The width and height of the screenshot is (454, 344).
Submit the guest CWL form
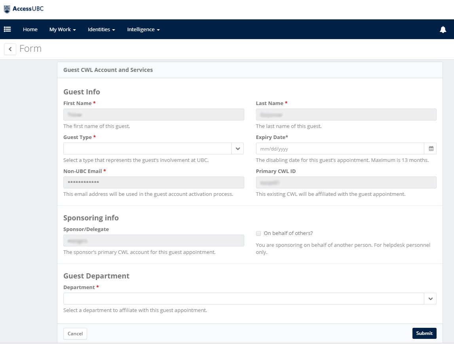[x=424, y=333]
